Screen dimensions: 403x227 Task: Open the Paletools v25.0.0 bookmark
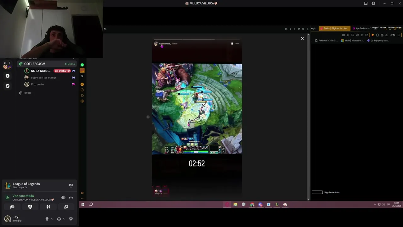pyautogui.click(x=326, y=40)
